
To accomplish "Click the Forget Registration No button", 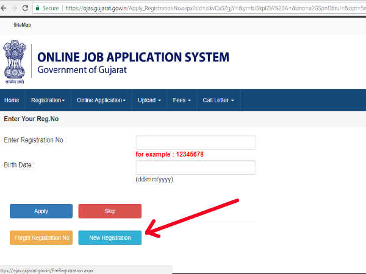I will [41, 237].
